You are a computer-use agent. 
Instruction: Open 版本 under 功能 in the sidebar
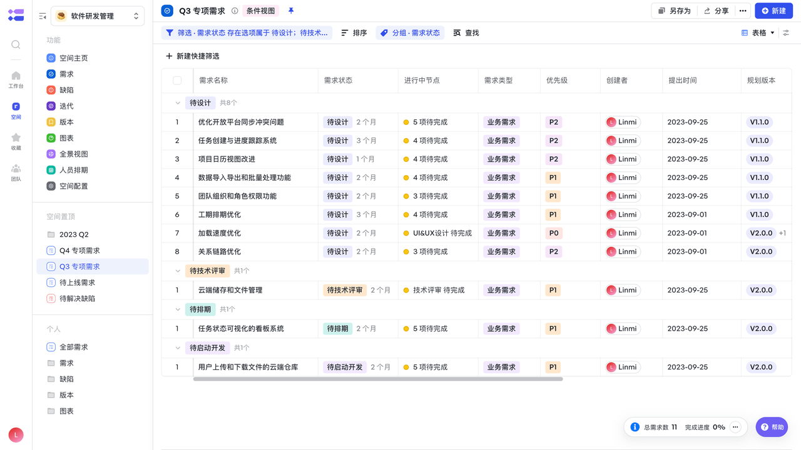pyautogui.click(x=60, y=122)
